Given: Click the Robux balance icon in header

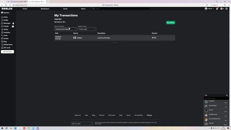Looking at the screenshot, I should 221,9.
